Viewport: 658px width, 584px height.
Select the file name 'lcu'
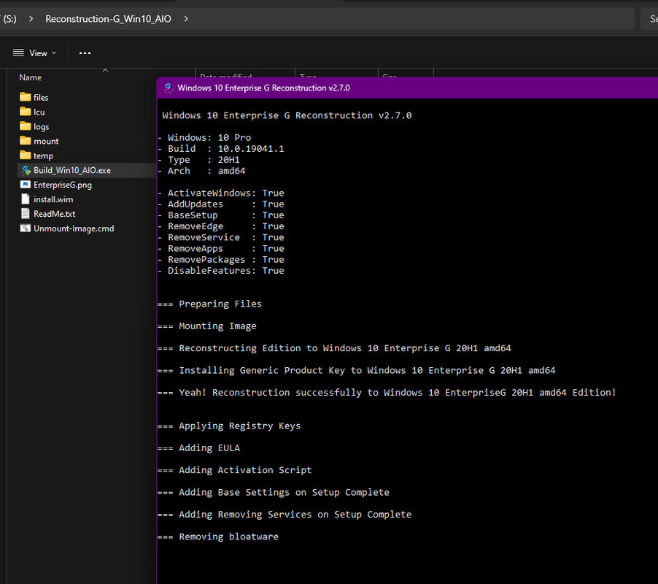point(39,112)
